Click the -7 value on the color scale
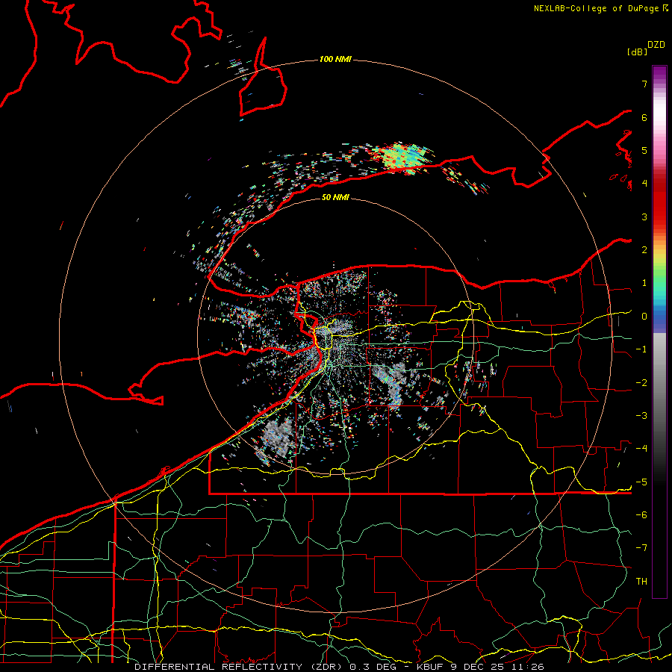 [641, 548]
